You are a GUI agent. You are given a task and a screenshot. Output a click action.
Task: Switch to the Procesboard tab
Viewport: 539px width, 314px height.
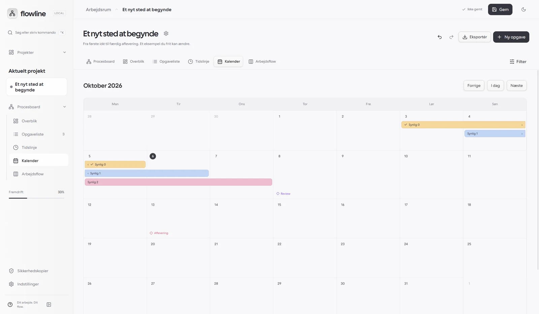click(x=100, y=62)
